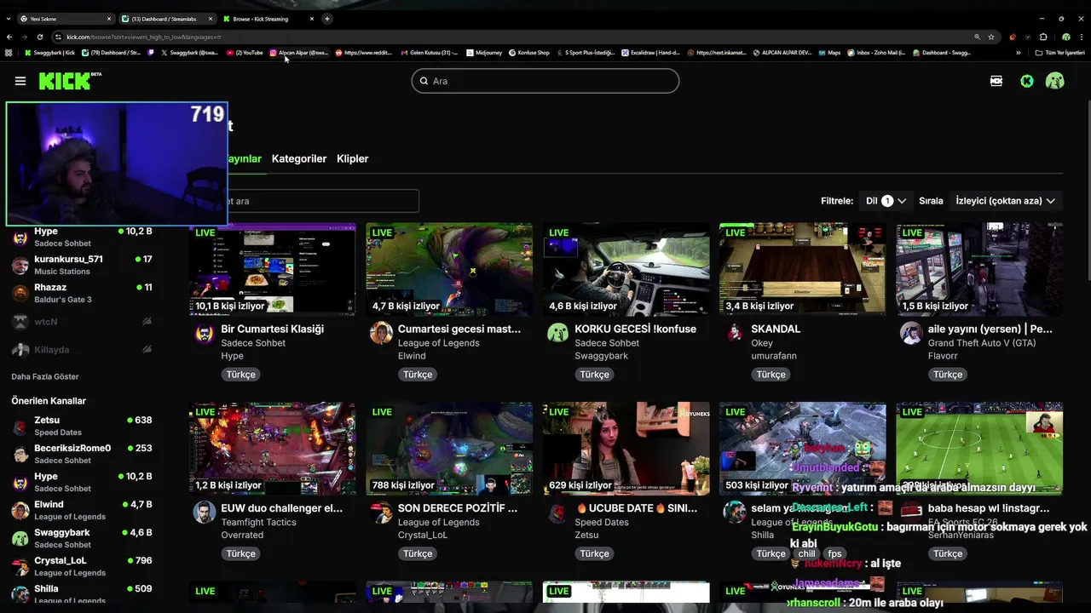Bookmark page with the star icon
1091x613 pixels.
click(991, 37)
